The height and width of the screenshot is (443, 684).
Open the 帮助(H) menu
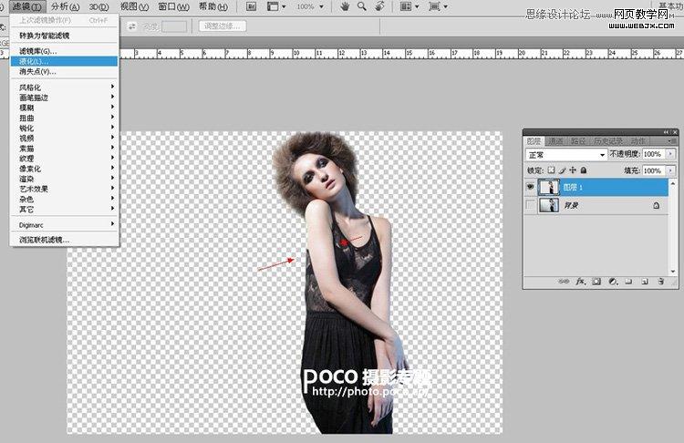click(213, 7)
